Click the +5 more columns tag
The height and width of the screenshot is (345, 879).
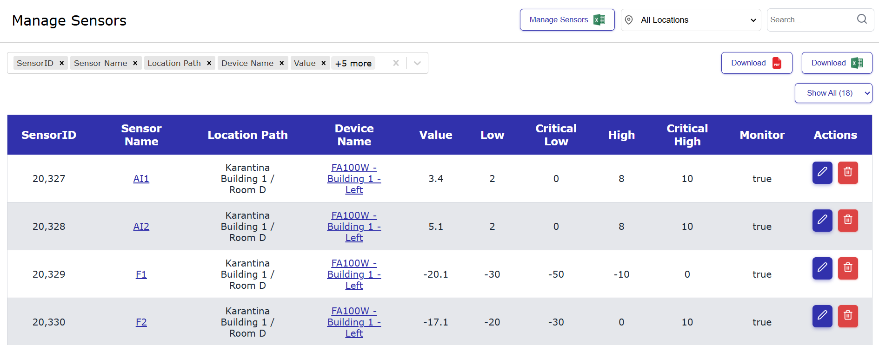[x=353, y=63]
